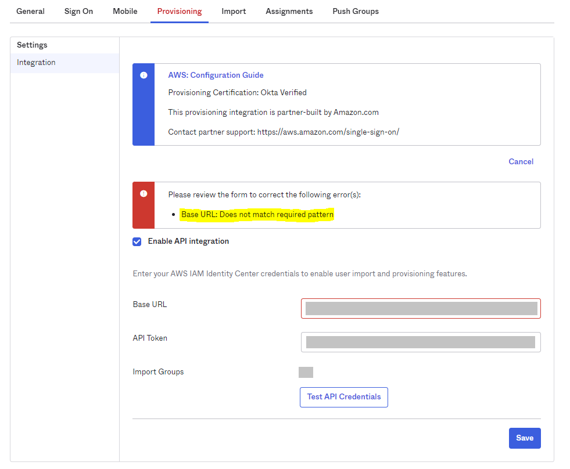The width and height of the screenshot is (570, 469).
Task: Open the Push Groups tab
Action: [x=356, y=12]
